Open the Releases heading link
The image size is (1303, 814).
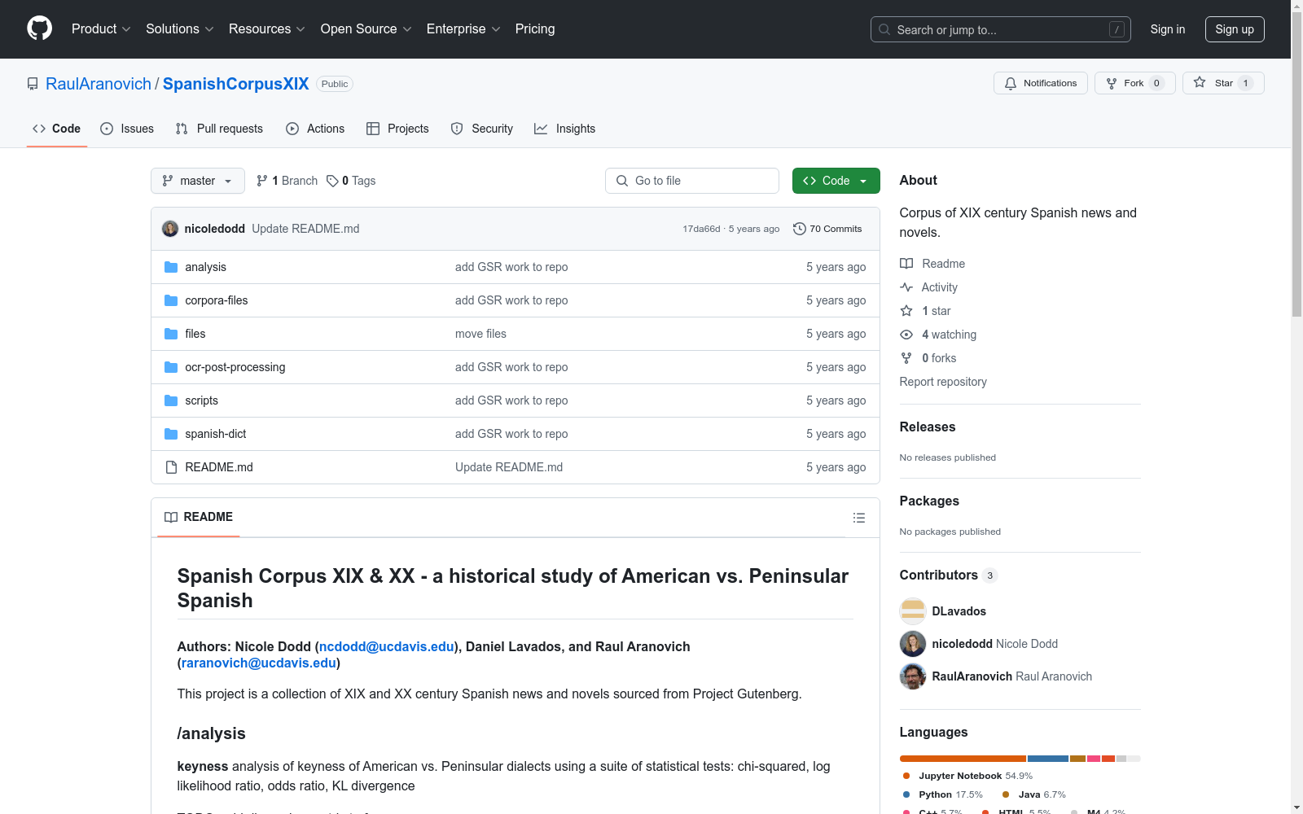pos(928,427)
